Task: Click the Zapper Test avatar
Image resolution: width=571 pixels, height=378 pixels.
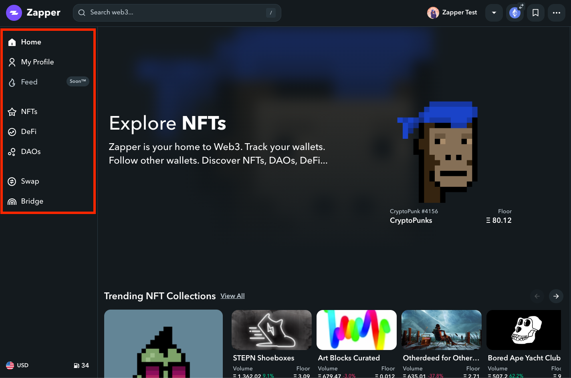Action: (x=433, y=13)
